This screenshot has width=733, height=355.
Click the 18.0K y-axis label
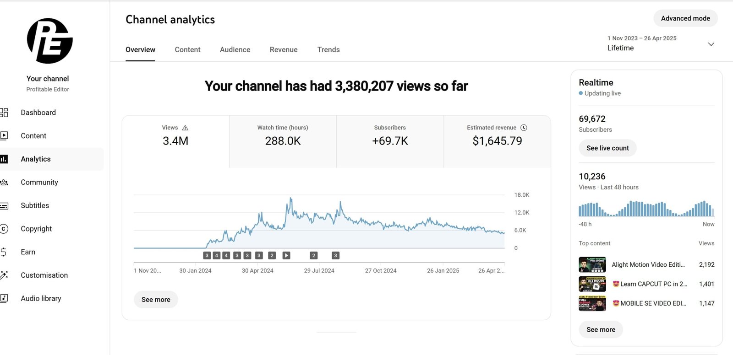coord(521,195)
